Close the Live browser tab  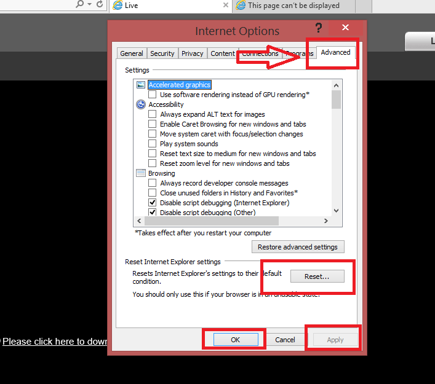(x=226, y=5)
